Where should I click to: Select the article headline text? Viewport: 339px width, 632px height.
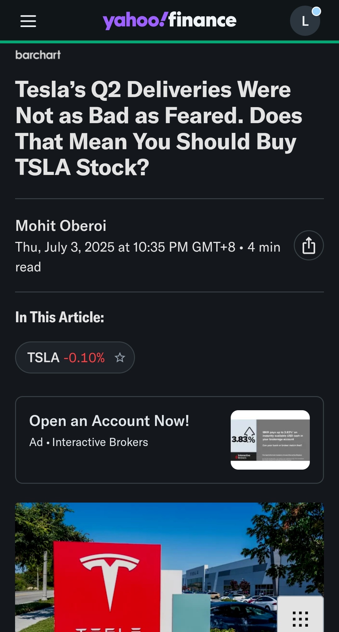pyautogui.click(x=159, y=128)
